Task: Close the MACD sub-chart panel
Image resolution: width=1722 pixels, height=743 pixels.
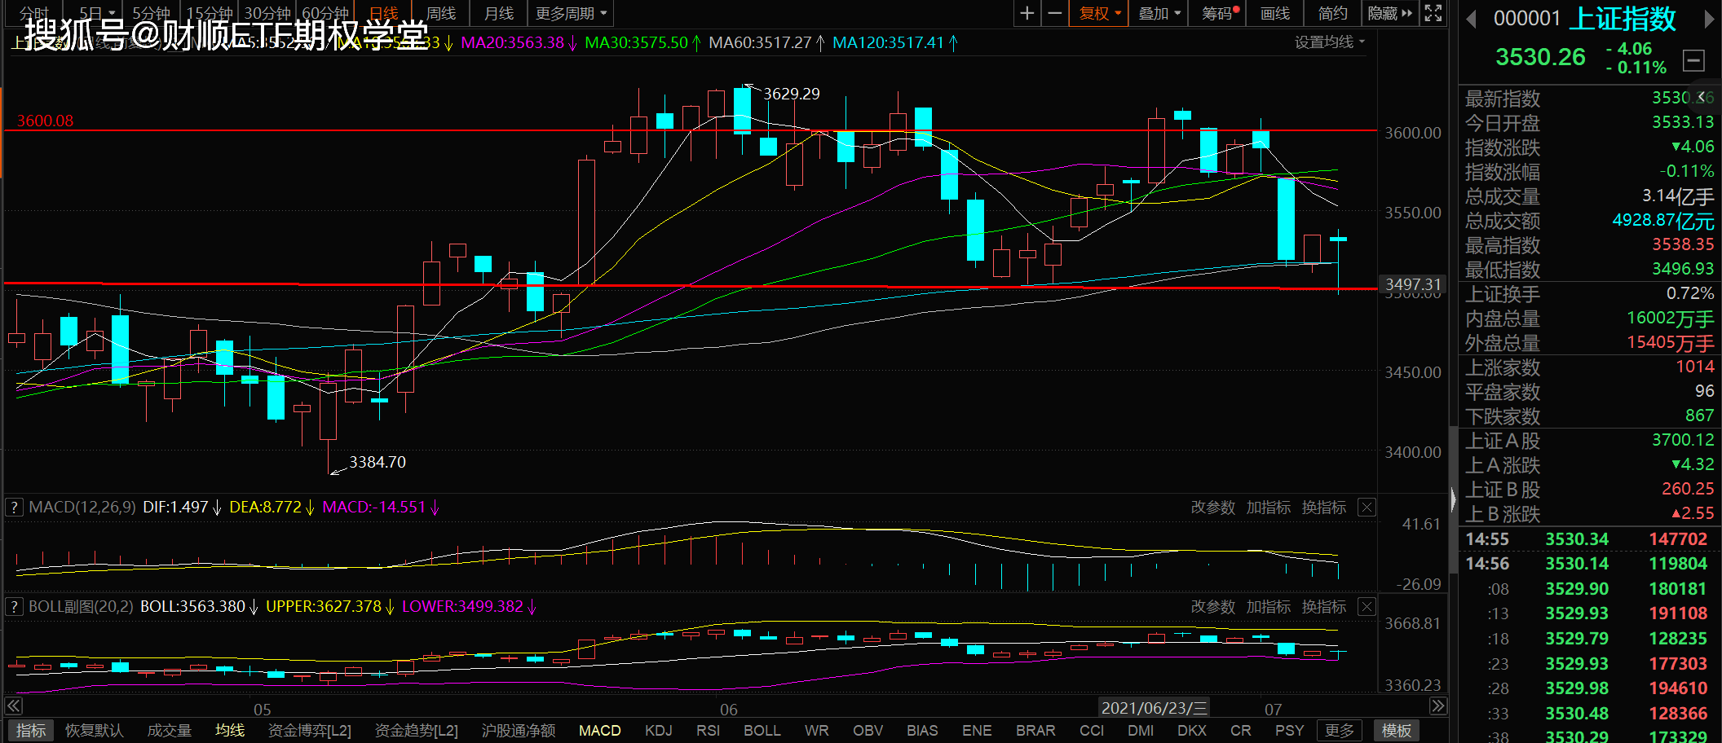Action: coord(1367,508)
